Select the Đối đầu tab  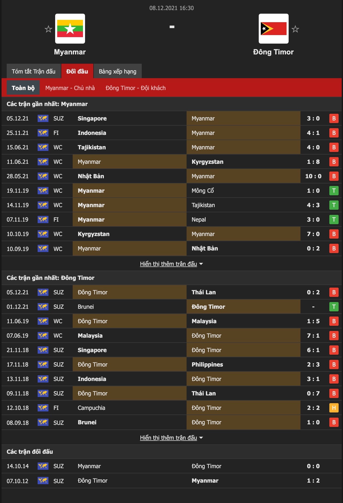[x=77, y=71]
